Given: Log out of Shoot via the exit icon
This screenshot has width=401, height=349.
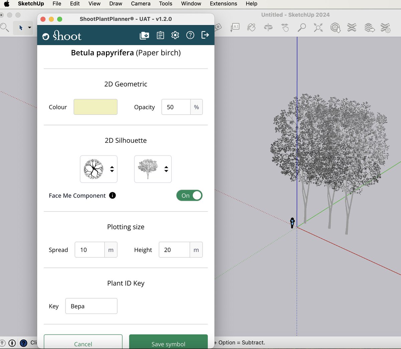Looking at the screenshot, I should coord(205,35).
